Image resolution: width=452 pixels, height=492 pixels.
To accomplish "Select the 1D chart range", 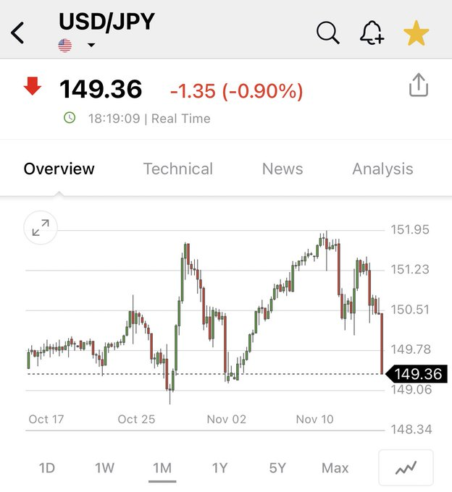I will (46, 468).
